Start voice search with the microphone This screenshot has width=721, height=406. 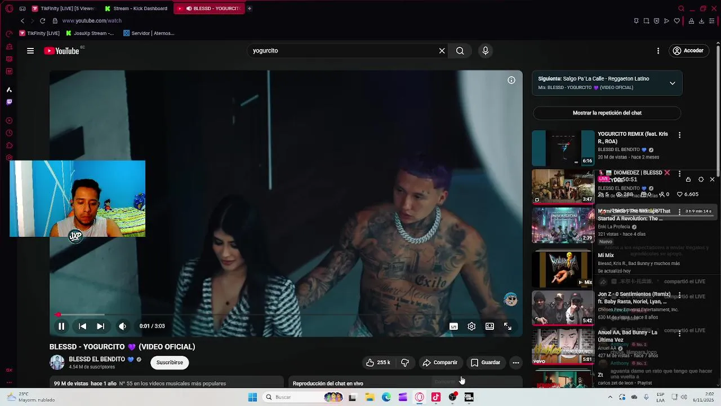point(486,51)
